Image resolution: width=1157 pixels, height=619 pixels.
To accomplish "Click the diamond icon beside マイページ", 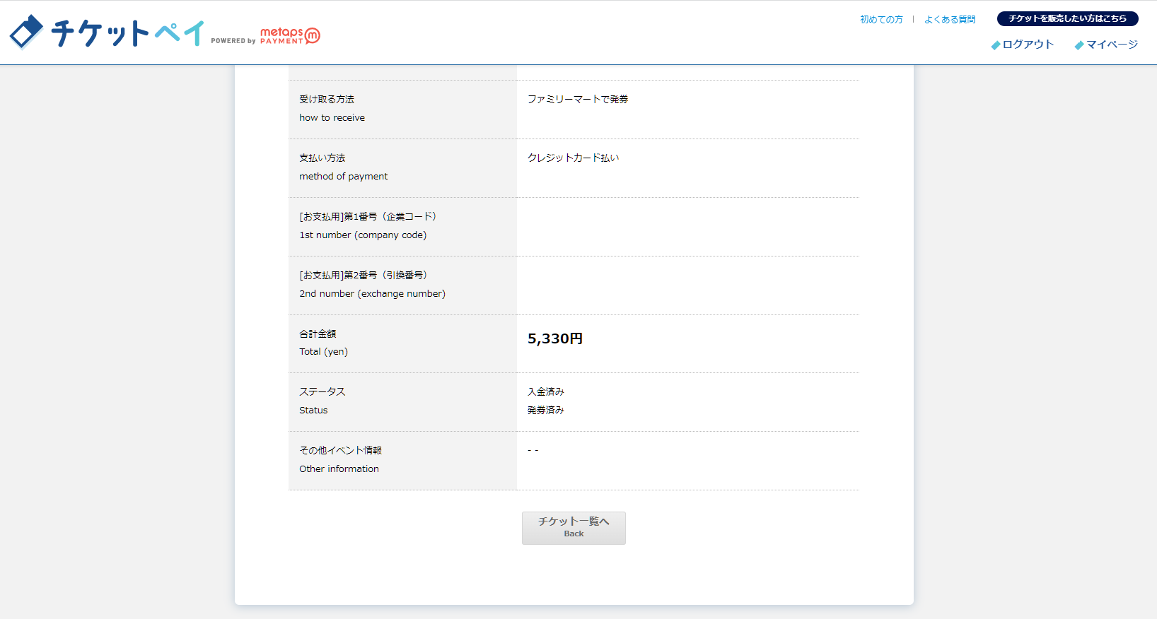I will tap(1079, 45).
